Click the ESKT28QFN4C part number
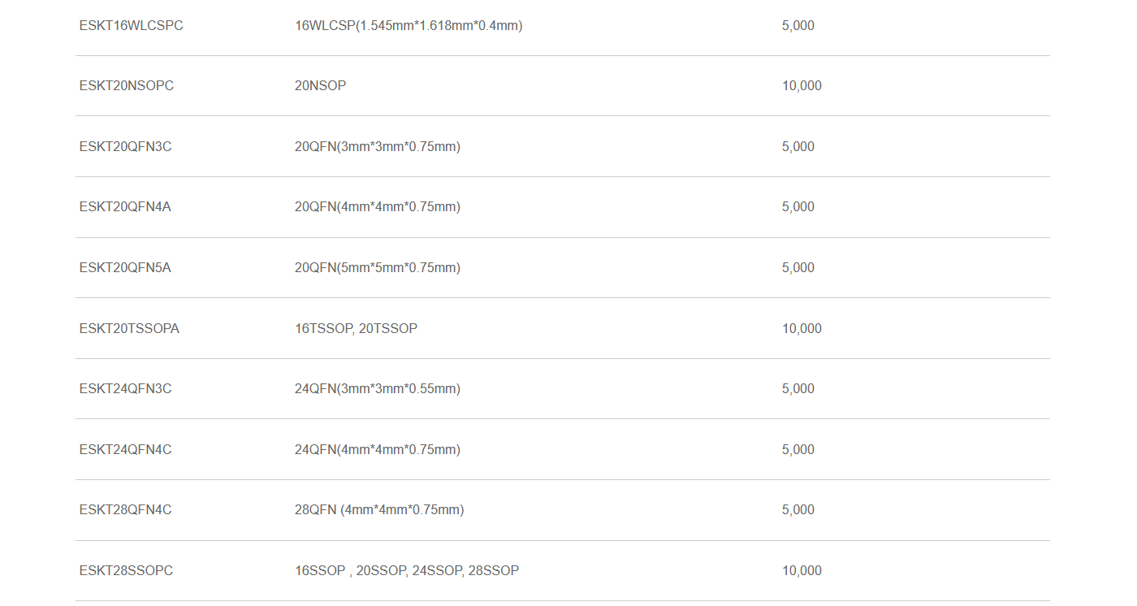 [125, 510]
